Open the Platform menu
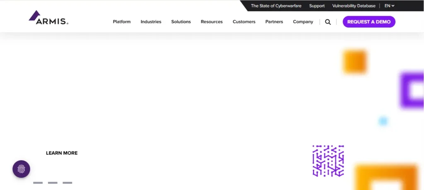The height and width of the screenshot is (190, 424). [x=122, y=22]
